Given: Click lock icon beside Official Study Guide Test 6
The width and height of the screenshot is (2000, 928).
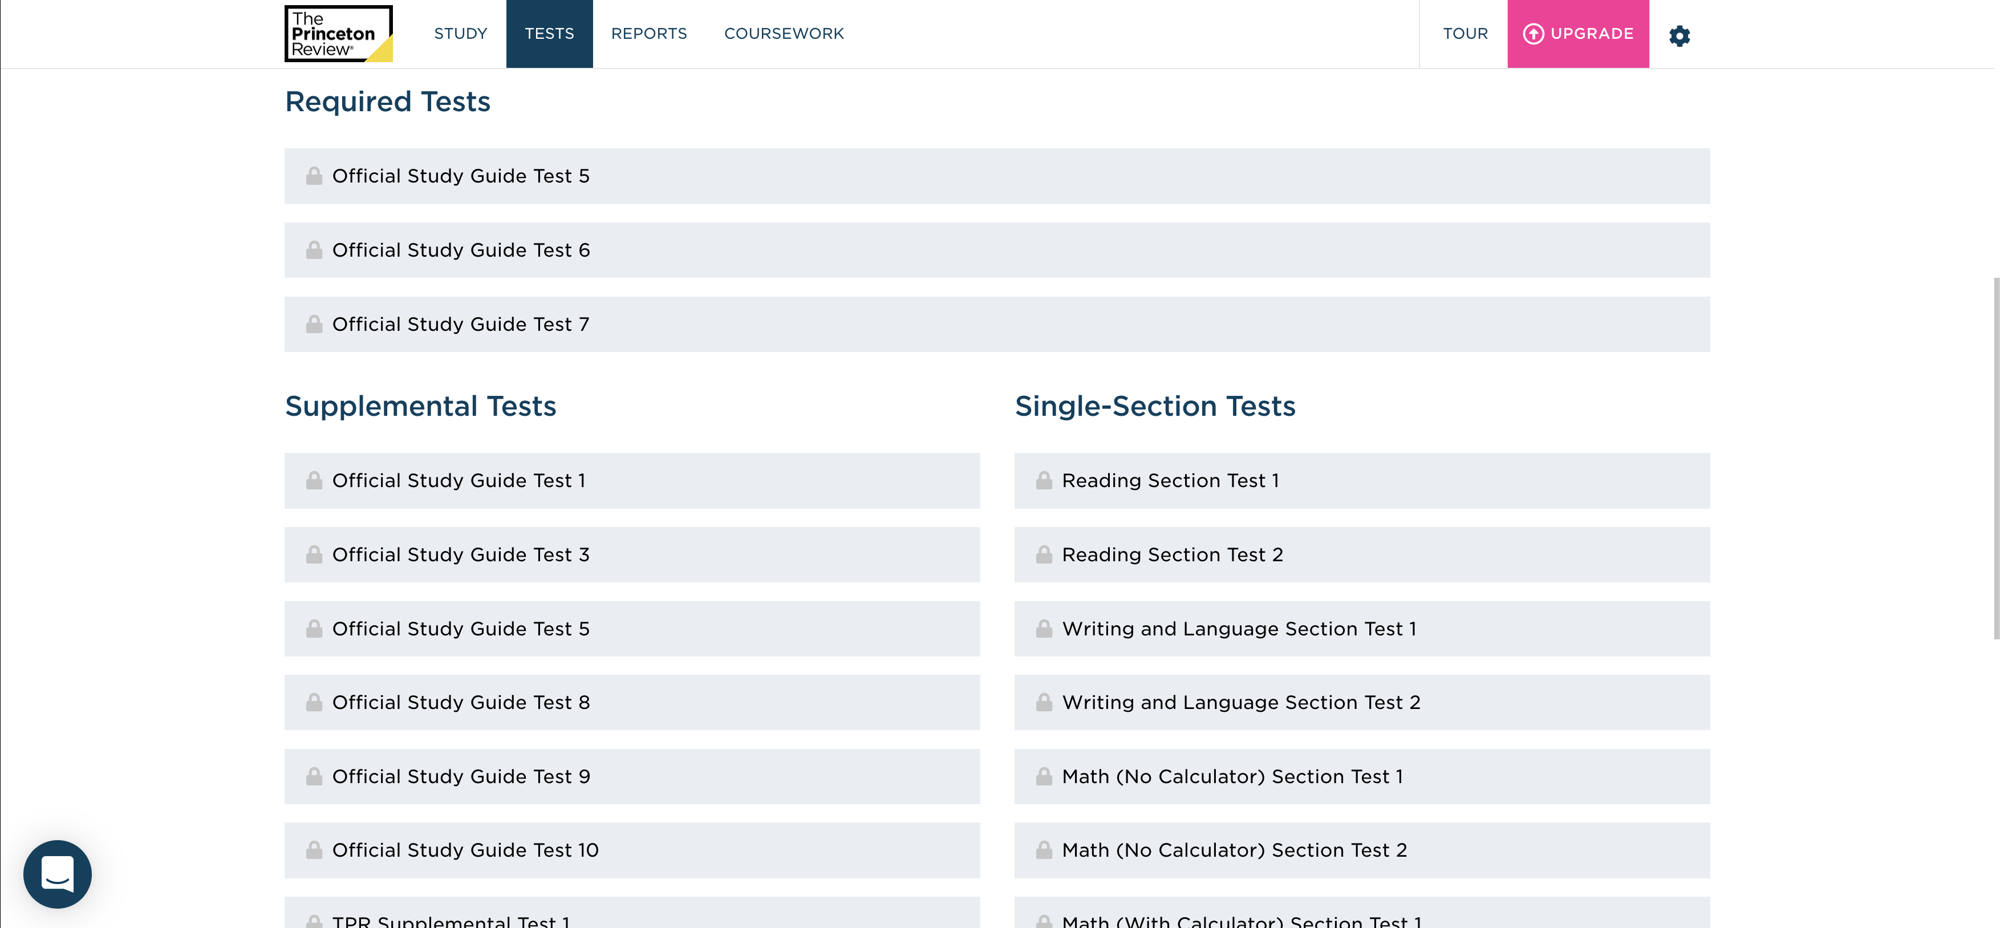Looking at the screenshot, I should [314, 250].
